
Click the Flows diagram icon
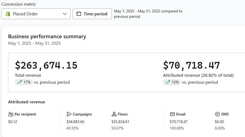tap(114, 114)
